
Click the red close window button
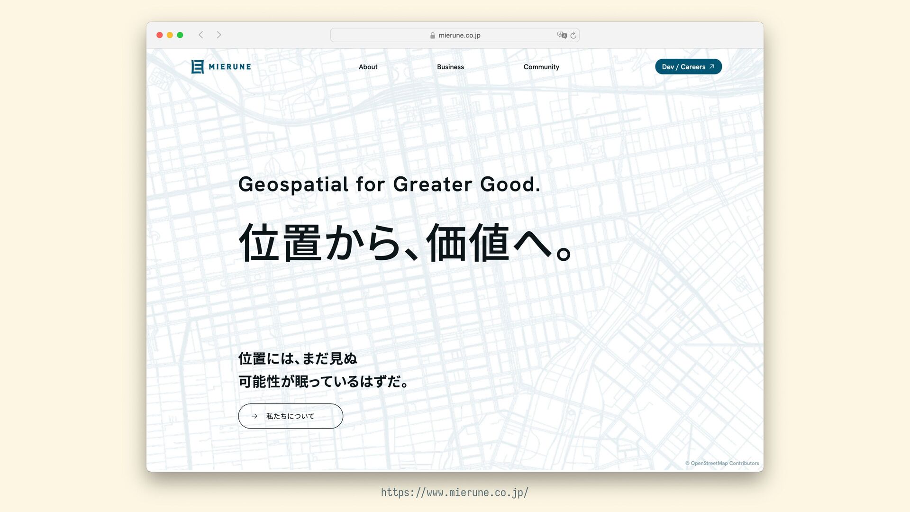click(x=160, y=35)
